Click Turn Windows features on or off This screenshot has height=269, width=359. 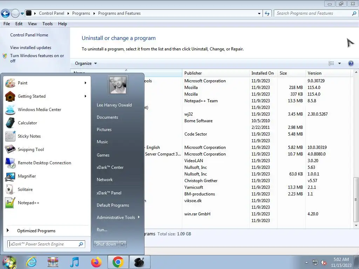point(37,58)
